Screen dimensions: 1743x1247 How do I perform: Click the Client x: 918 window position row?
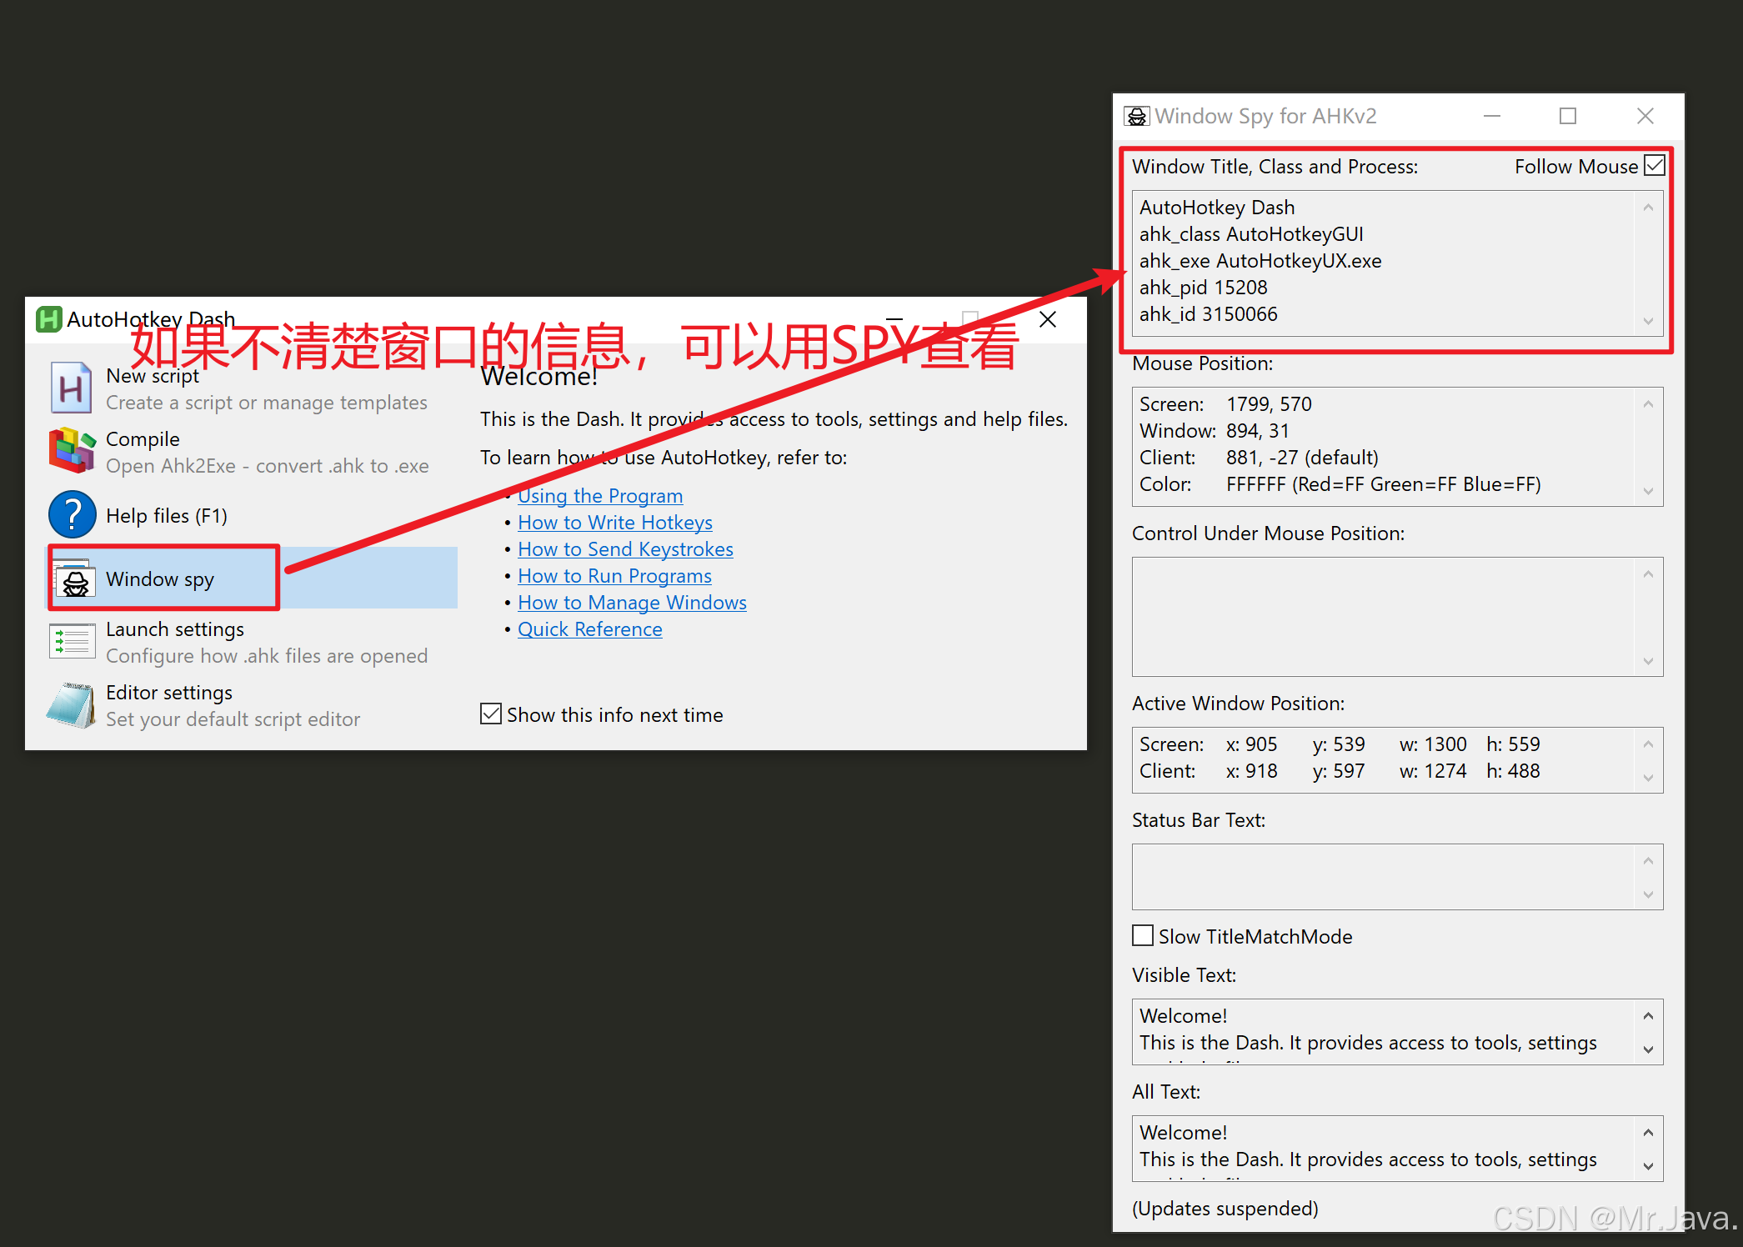[1340, 771]
